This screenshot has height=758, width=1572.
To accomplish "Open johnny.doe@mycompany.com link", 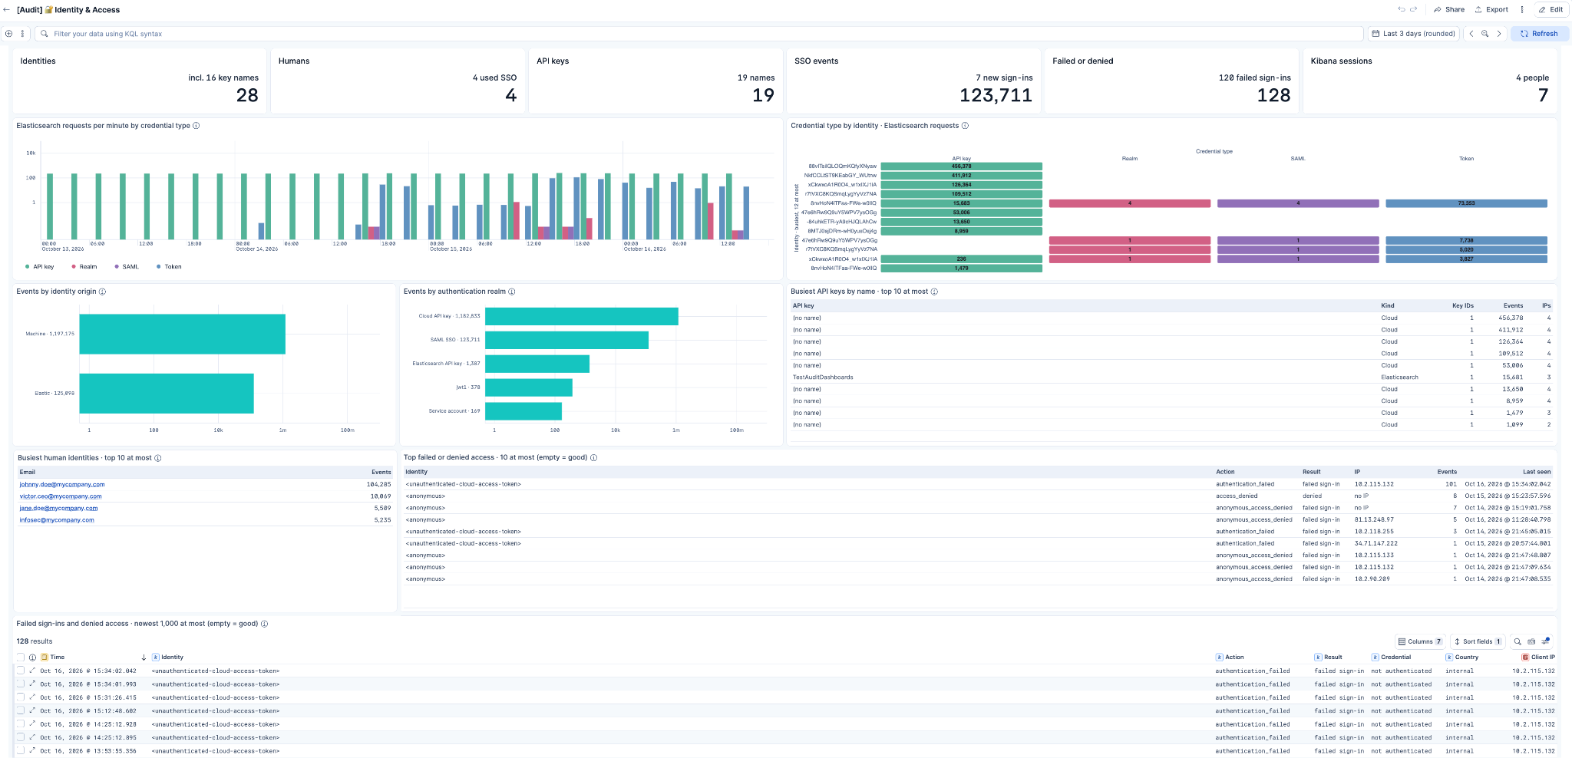I will [x=62, y=485].
